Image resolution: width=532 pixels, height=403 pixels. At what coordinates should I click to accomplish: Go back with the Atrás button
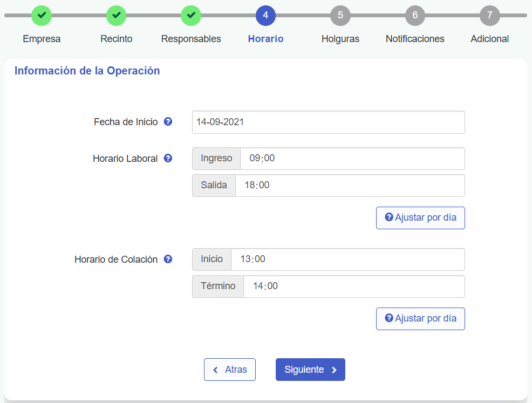229,370
